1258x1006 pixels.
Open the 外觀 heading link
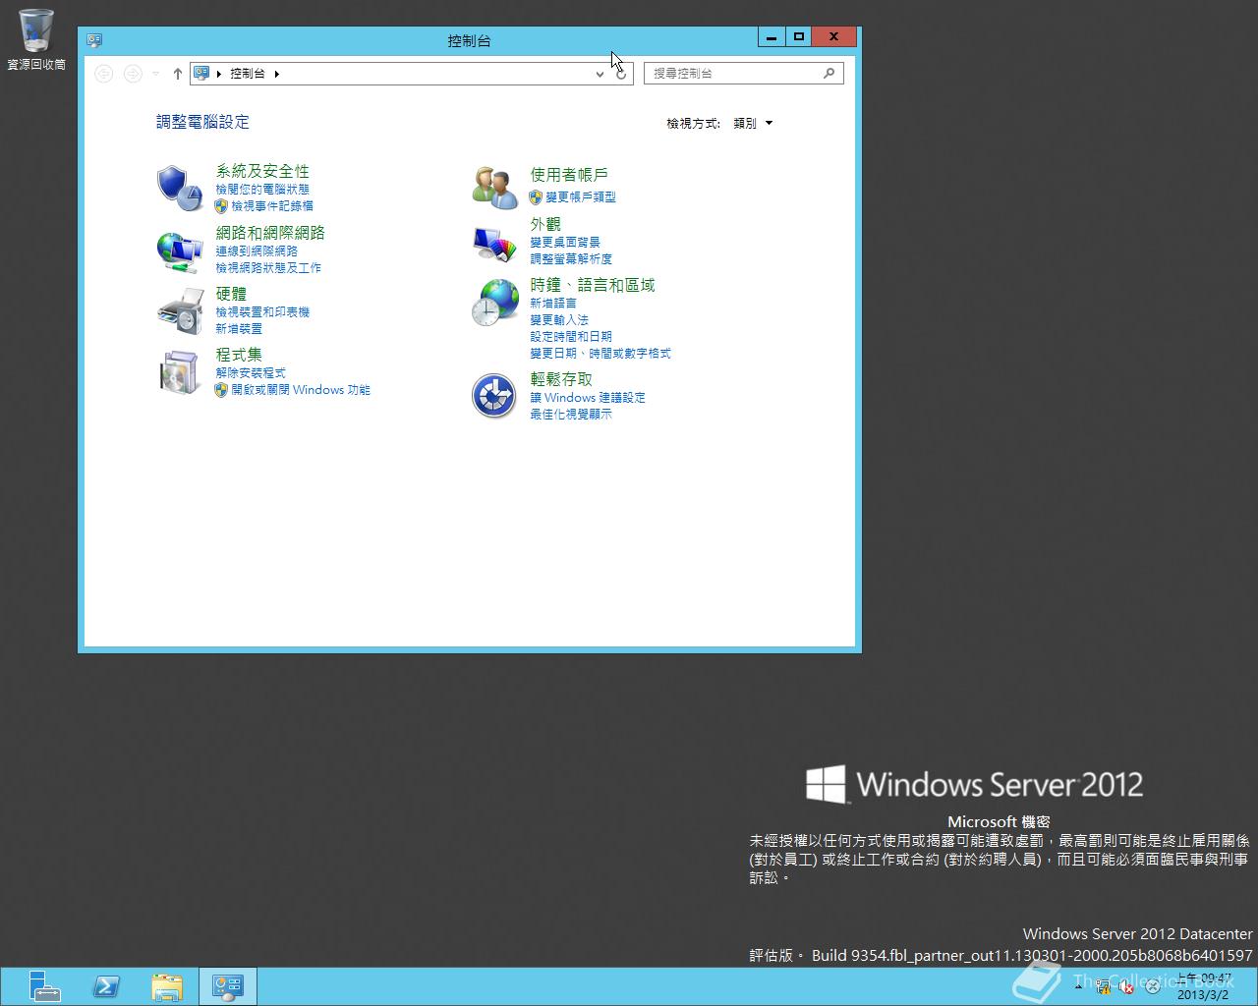(x=545, y=224)
